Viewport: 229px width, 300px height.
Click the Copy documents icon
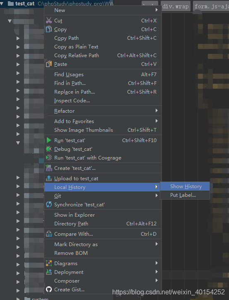49,29
